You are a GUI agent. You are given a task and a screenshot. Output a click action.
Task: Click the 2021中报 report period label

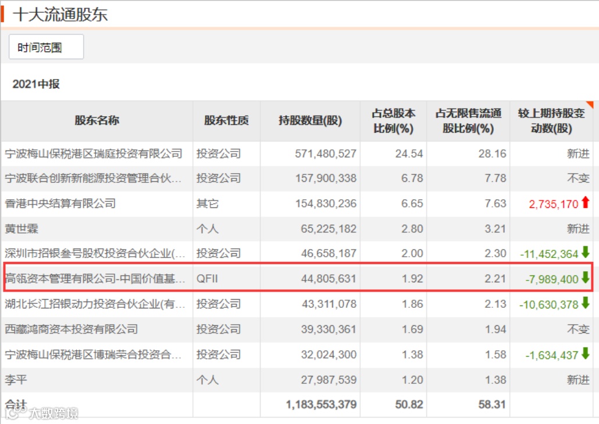click(36, 84)
